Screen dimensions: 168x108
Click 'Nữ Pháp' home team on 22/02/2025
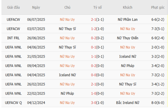pyautogui.click(x=67, y=94)
